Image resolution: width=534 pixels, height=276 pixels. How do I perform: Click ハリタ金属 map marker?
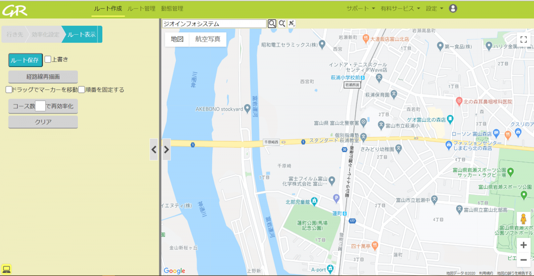(489, 46)
